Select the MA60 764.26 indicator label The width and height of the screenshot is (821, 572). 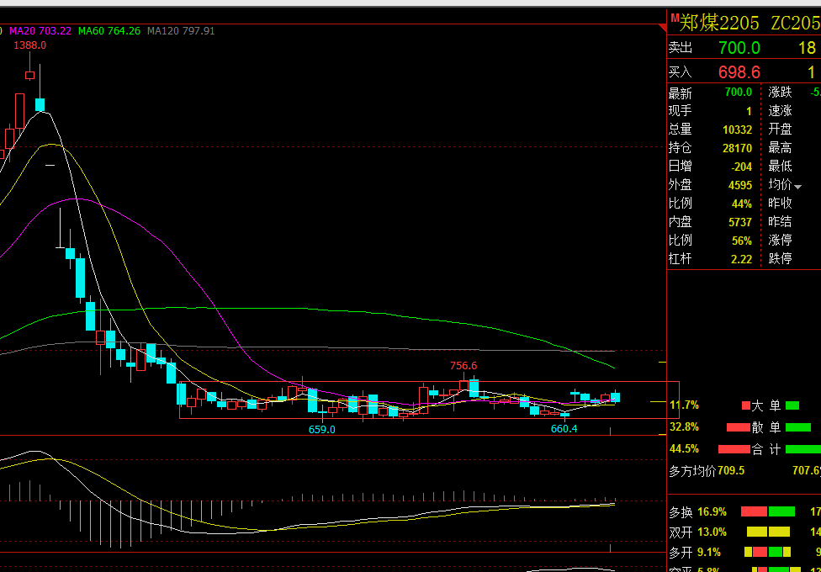pyautogui.click(x=109, y=31)
